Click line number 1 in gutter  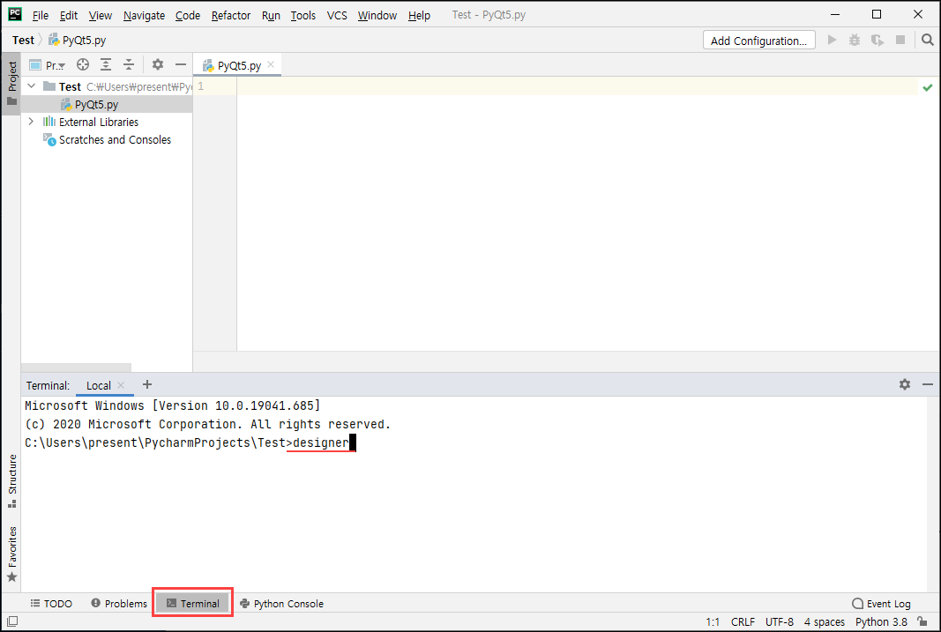201,86
